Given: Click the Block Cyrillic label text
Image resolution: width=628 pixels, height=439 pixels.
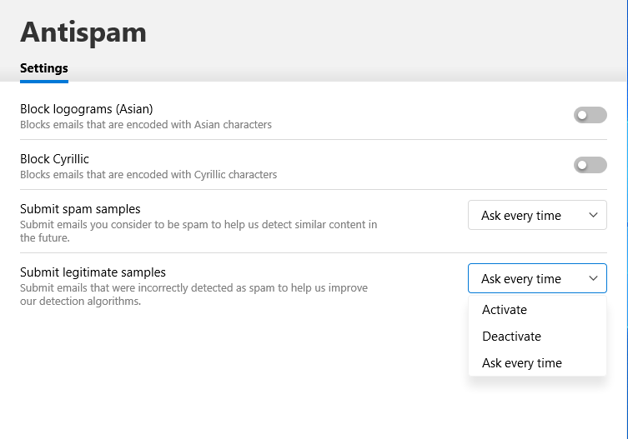Looking at the screenshot, I should click(54, 159).
